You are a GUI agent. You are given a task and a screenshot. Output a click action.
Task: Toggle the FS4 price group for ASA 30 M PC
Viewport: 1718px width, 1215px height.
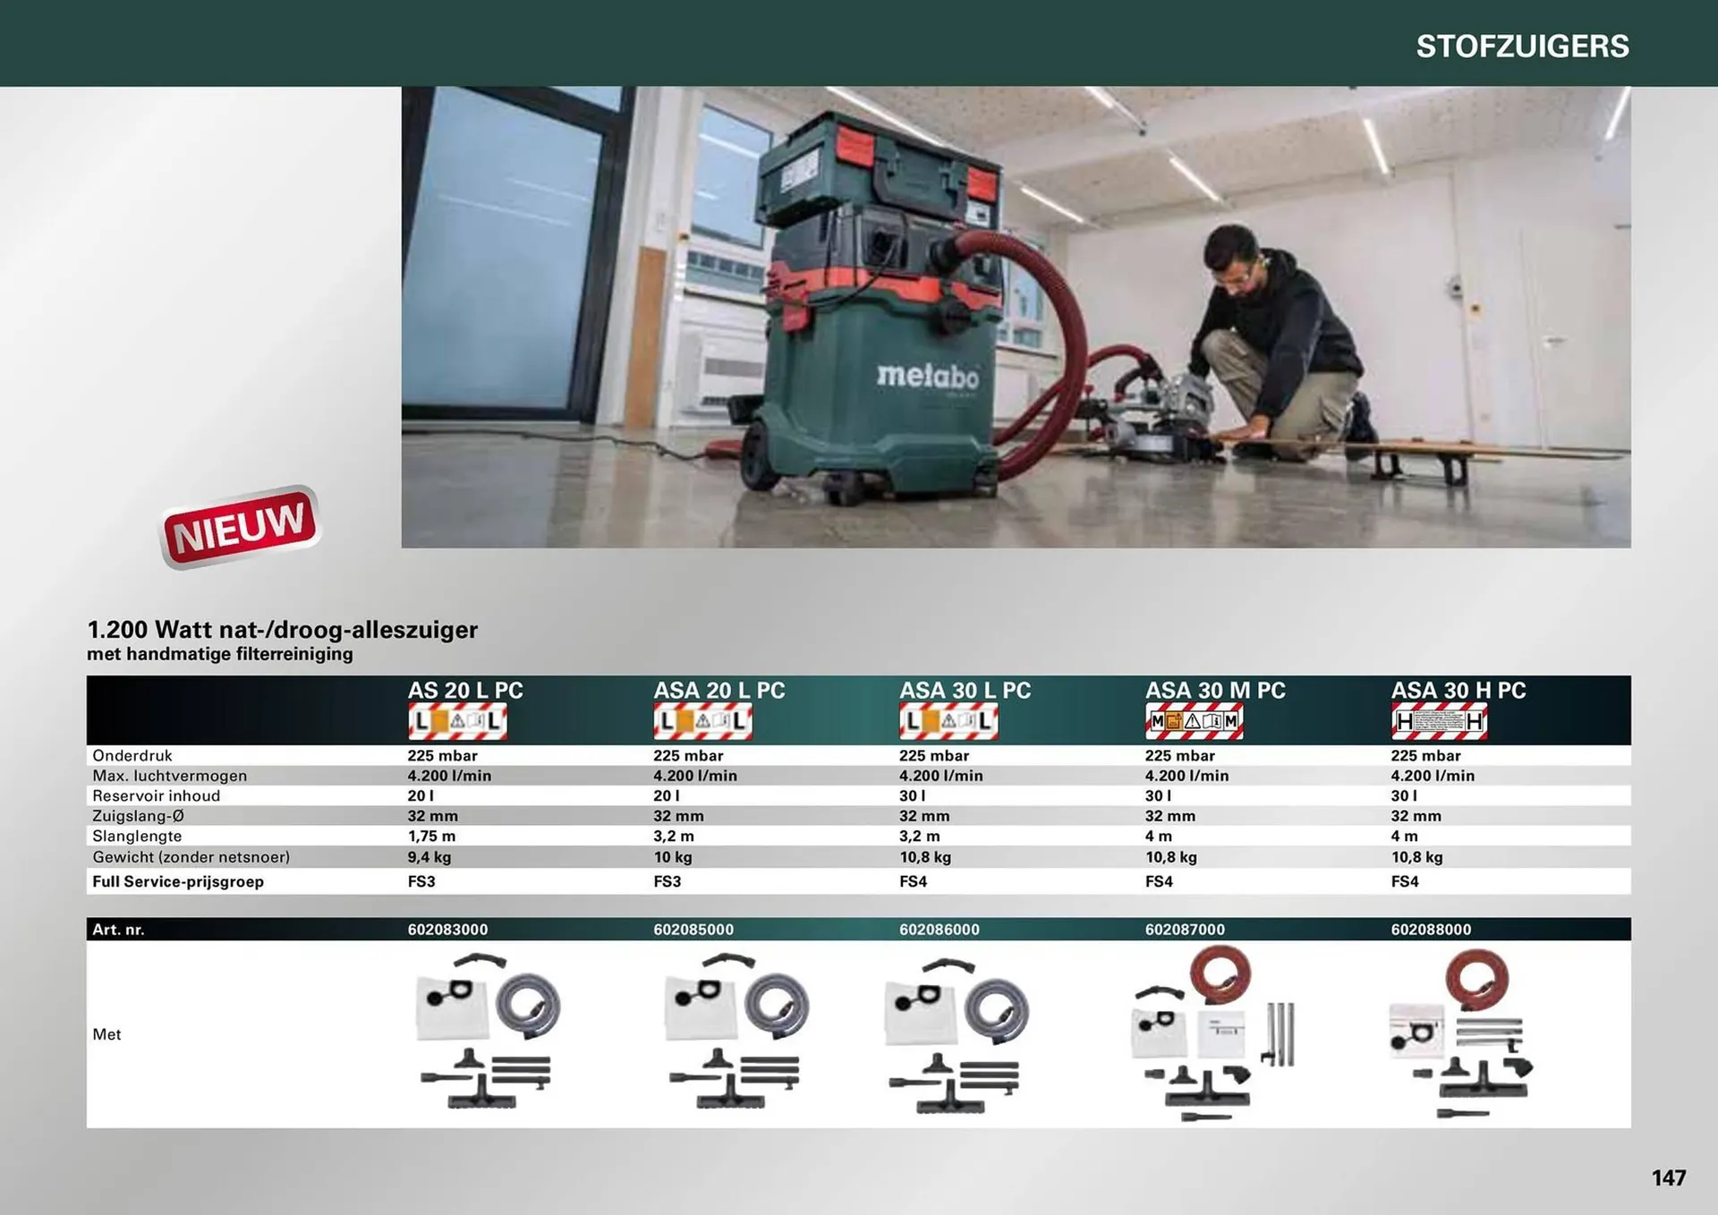point(1154,881)
